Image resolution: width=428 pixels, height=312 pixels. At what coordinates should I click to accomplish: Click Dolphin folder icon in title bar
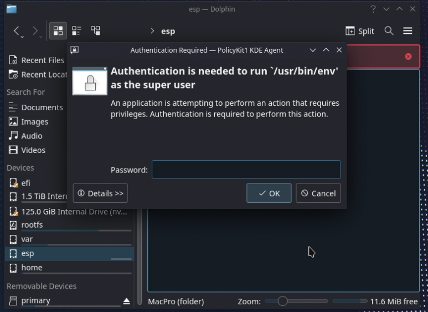pos(12,9)
